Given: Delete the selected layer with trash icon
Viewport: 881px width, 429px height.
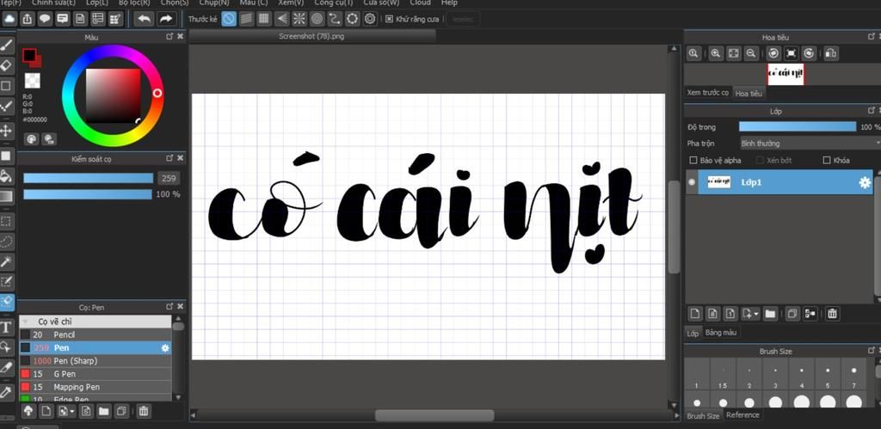Looking at the screenshot, I should (x=833, y=313).
